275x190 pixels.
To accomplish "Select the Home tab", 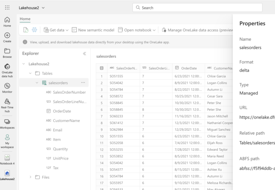I will pyautogui.click(x=25, y=19).
